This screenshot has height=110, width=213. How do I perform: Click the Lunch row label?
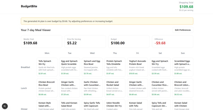[x=24, y=88]
